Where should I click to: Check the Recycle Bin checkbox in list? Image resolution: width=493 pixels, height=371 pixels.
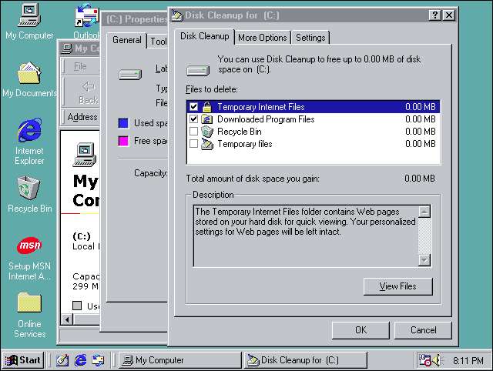193,132
